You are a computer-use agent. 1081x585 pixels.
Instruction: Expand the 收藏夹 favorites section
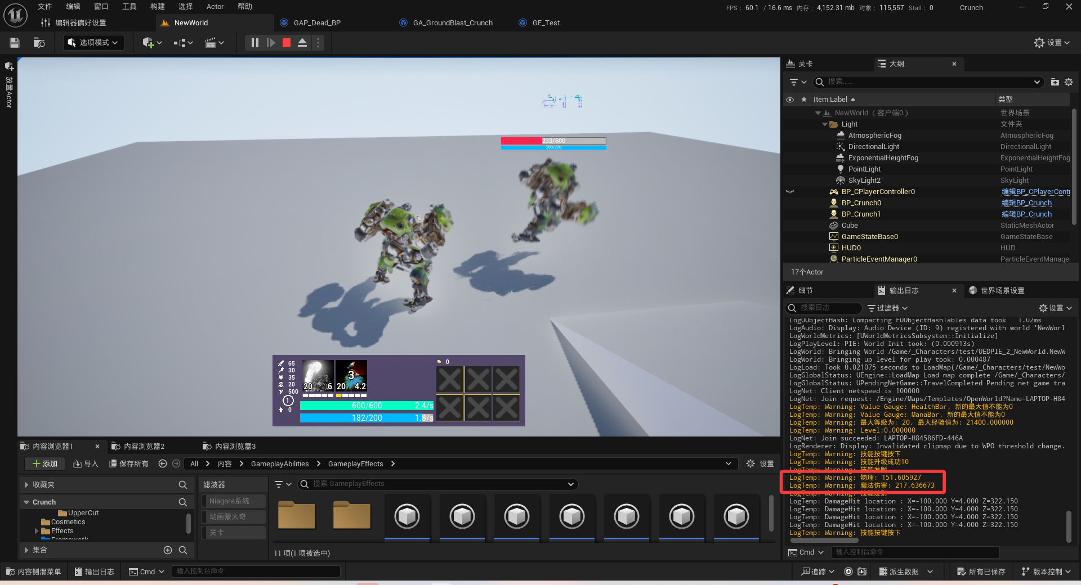click(x=26, y=484)
